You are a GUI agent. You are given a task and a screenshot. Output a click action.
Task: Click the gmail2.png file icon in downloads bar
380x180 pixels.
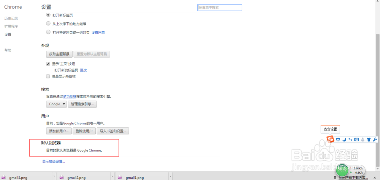point(62,177)
